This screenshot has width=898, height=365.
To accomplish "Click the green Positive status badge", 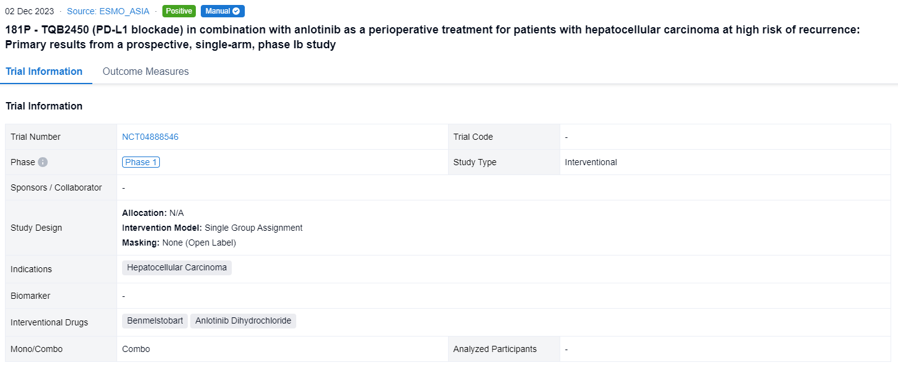I will click(x=179, y=11).
